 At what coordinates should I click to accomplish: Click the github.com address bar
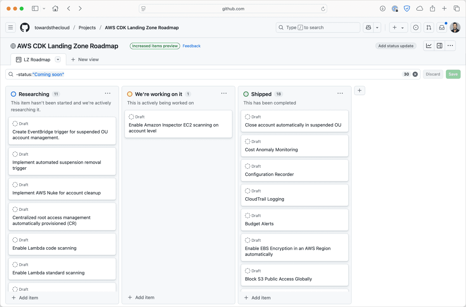pos(233,9)
